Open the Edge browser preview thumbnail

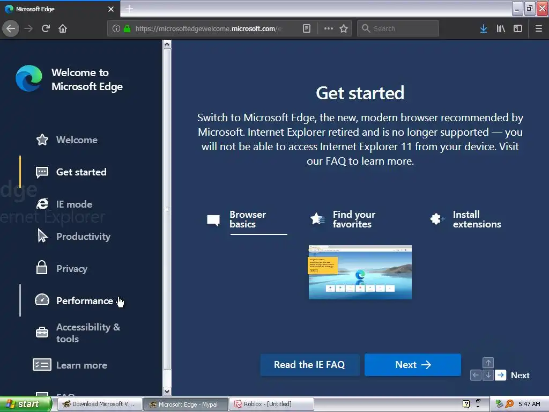pyautogui.click(x=360, y=272)
